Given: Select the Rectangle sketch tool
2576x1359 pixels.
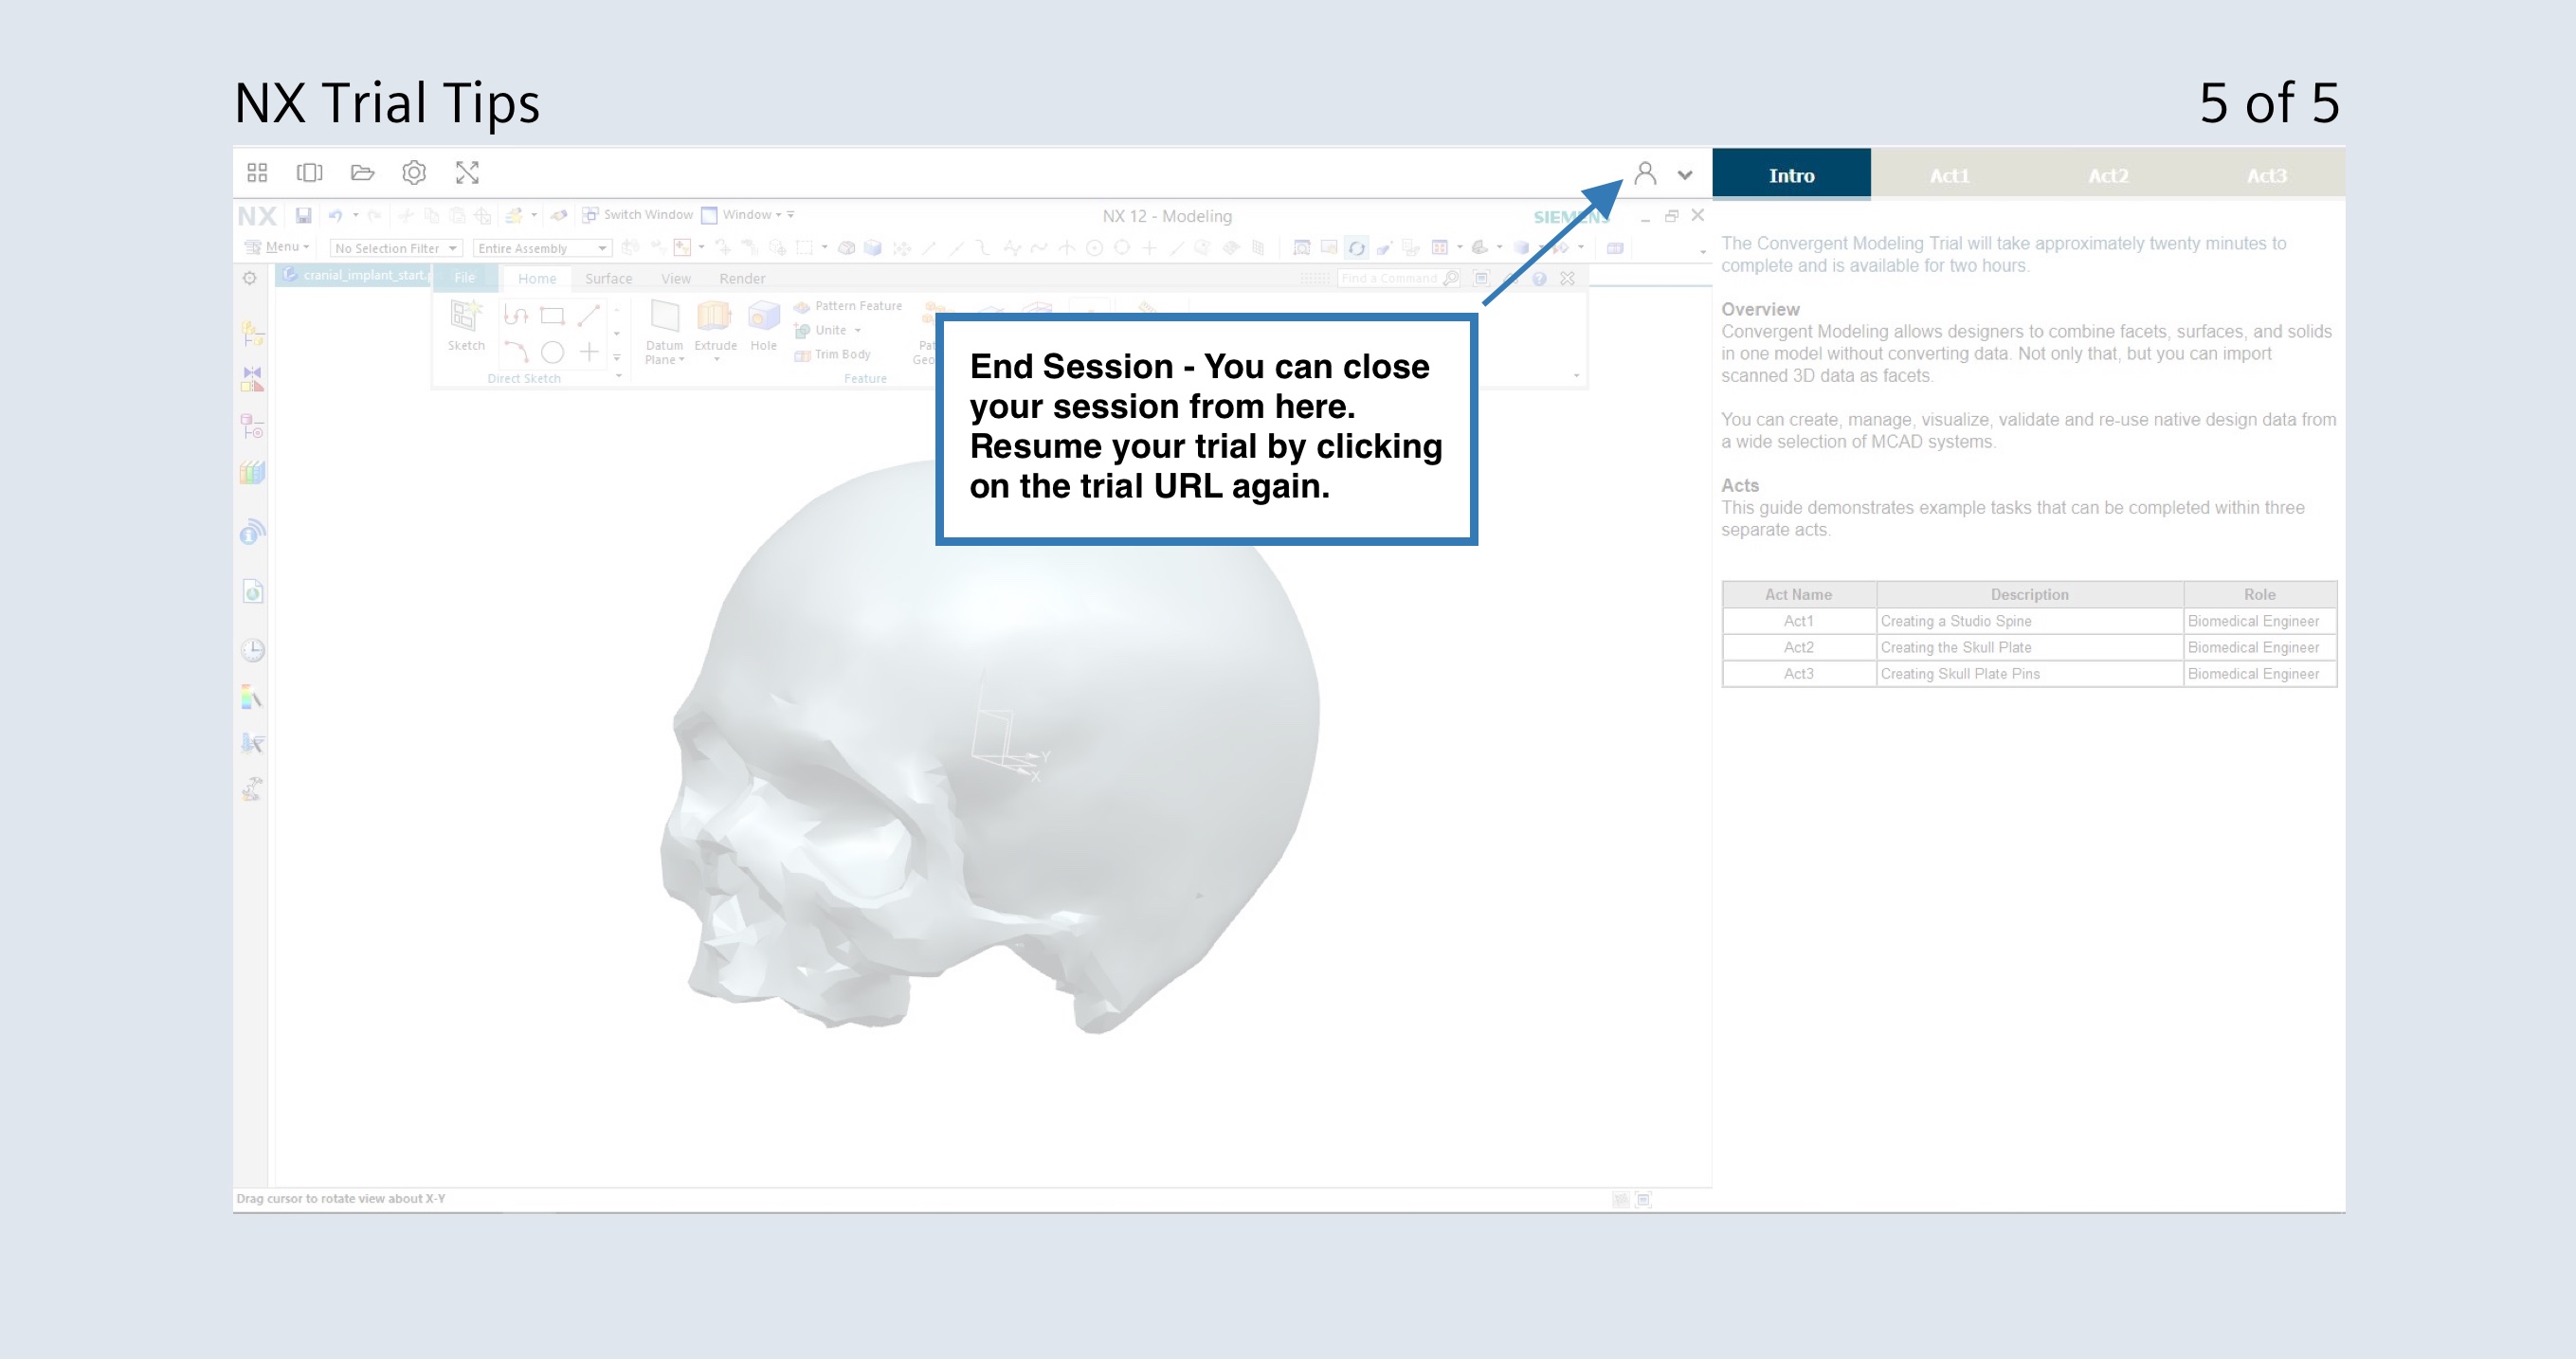Looking at the screenshot, I should coord(552,316).
